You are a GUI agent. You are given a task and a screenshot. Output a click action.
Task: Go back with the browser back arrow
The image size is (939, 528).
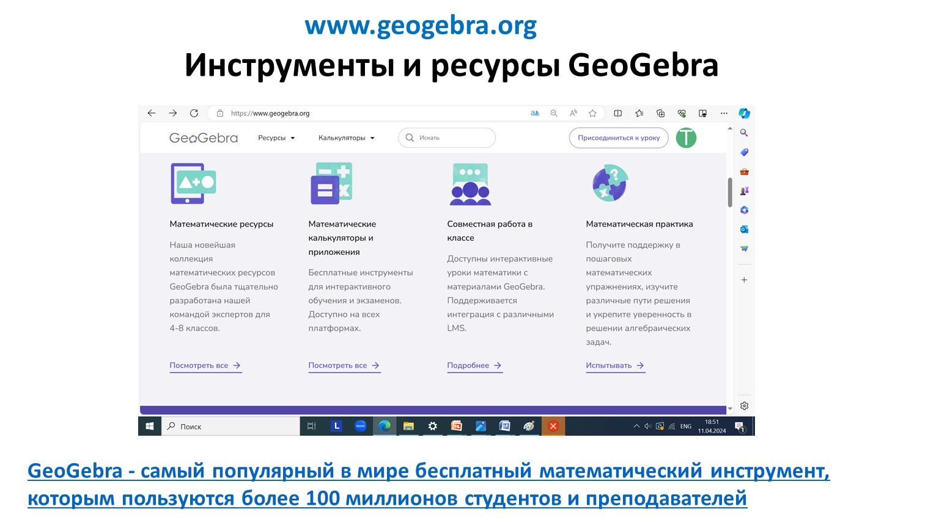pos(152,113)
